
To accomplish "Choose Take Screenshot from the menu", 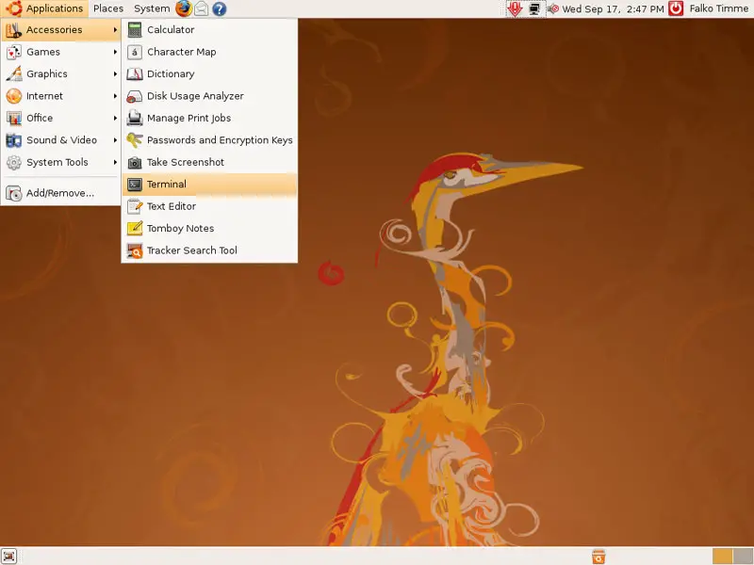I will point(209,162).
